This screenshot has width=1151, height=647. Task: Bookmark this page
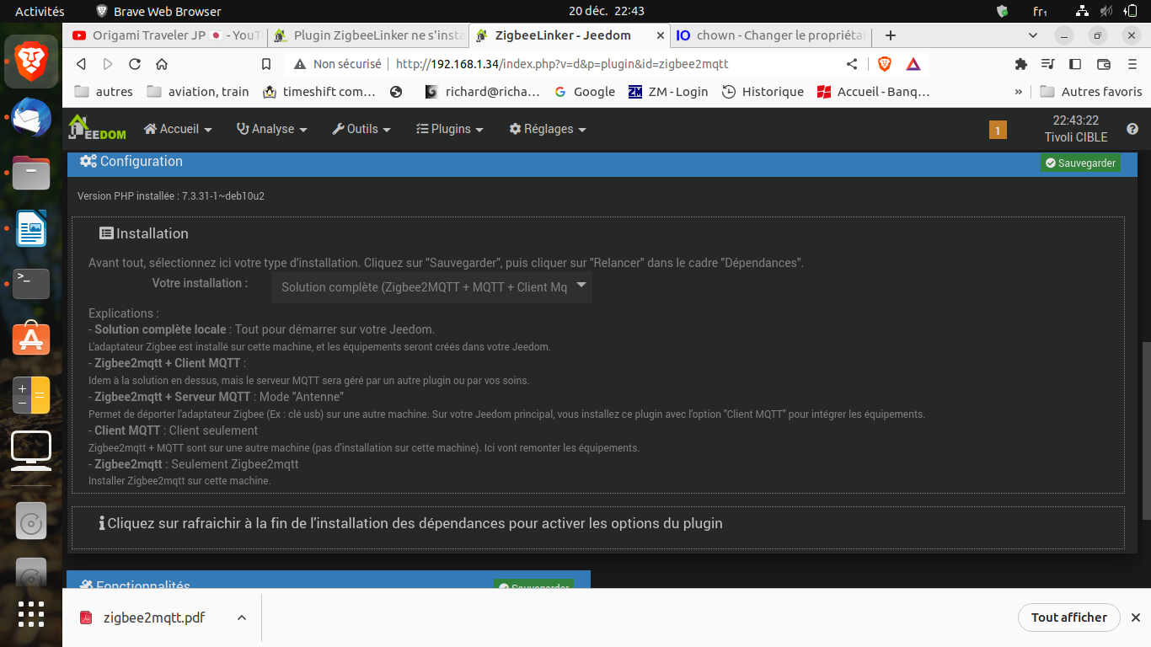[x=266, y=64]
